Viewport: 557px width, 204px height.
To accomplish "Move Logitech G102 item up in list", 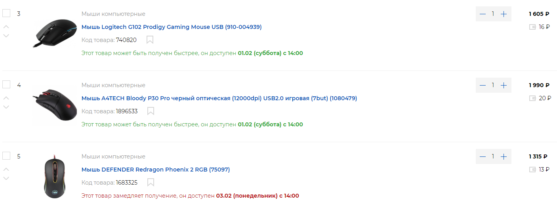I will pos(6,27).
